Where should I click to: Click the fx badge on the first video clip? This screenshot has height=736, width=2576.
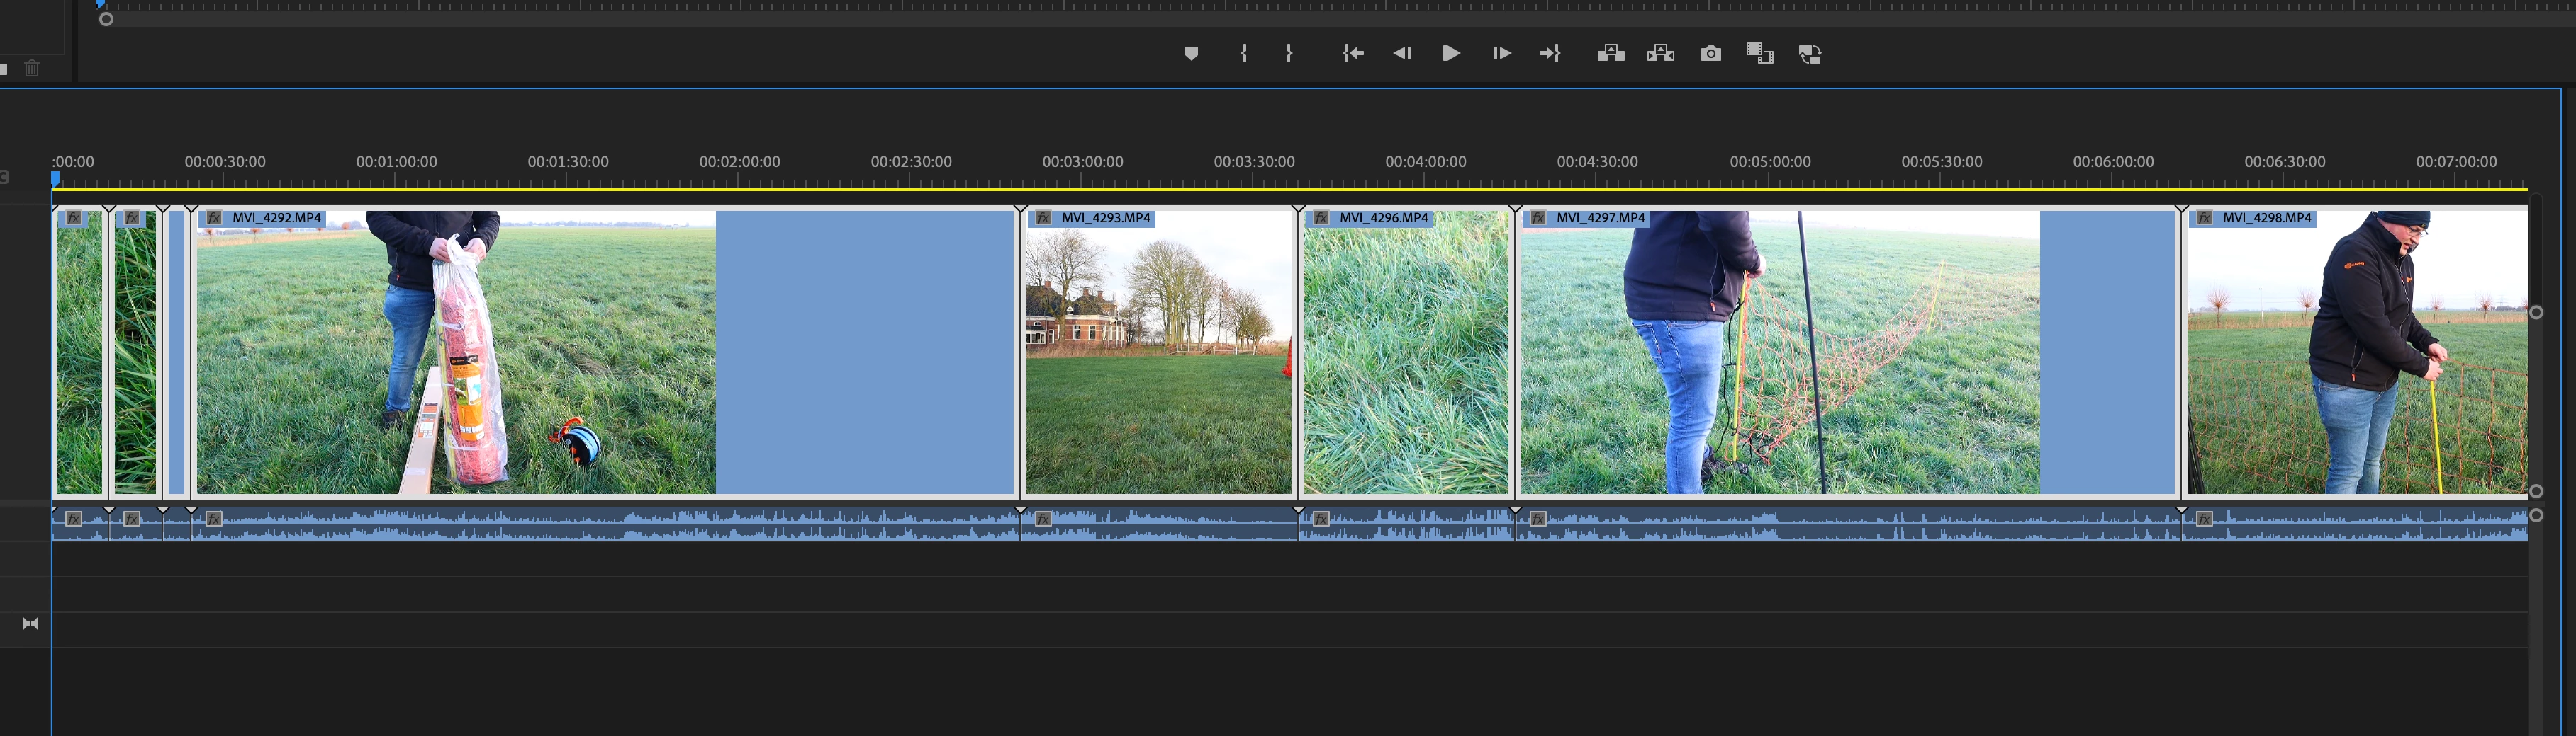[73, 218]
